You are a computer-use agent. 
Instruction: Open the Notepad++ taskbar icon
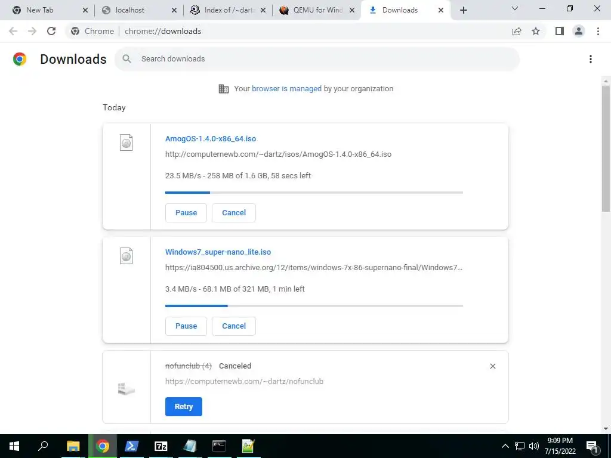click(248, 446)
